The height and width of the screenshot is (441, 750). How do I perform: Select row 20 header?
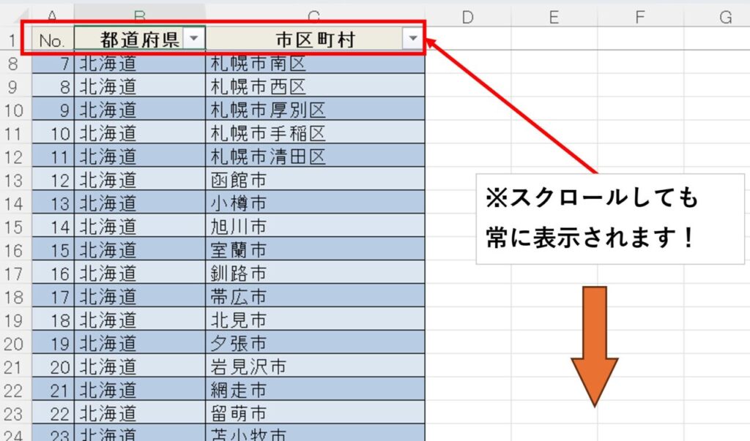pos(15,344)
